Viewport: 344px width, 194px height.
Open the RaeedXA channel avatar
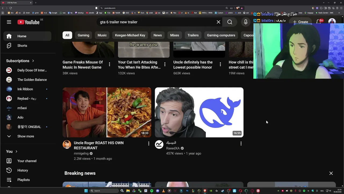[159, 144]
